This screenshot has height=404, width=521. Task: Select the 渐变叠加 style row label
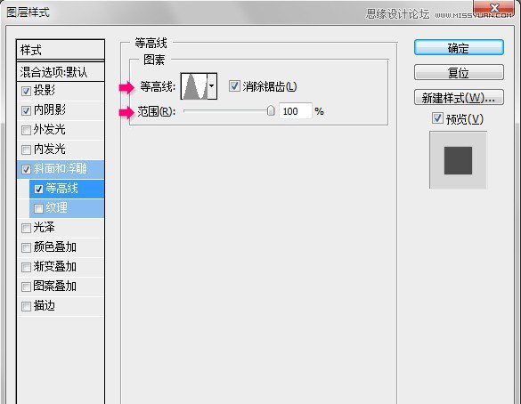[55, 267]
